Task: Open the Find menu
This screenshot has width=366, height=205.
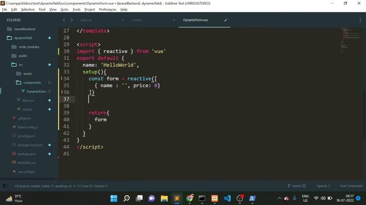Action: [42, 10]
